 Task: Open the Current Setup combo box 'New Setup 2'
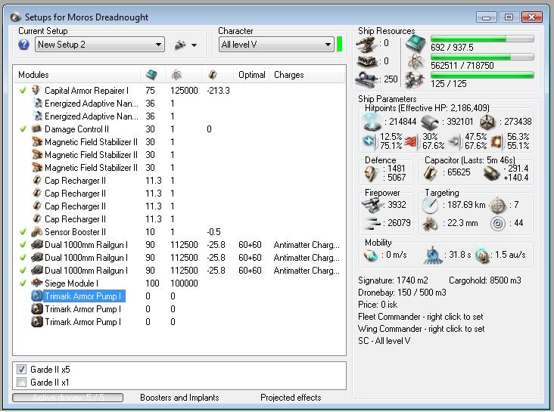tap(100, 45)
